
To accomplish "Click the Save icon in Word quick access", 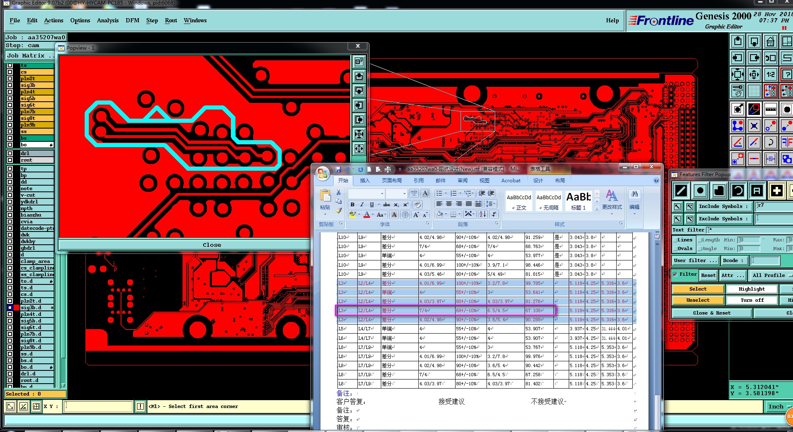I will pos(338,169).
